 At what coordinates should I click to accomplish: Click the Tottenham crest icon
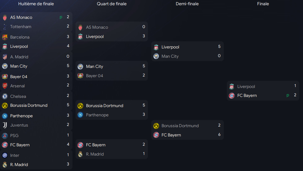5,27
